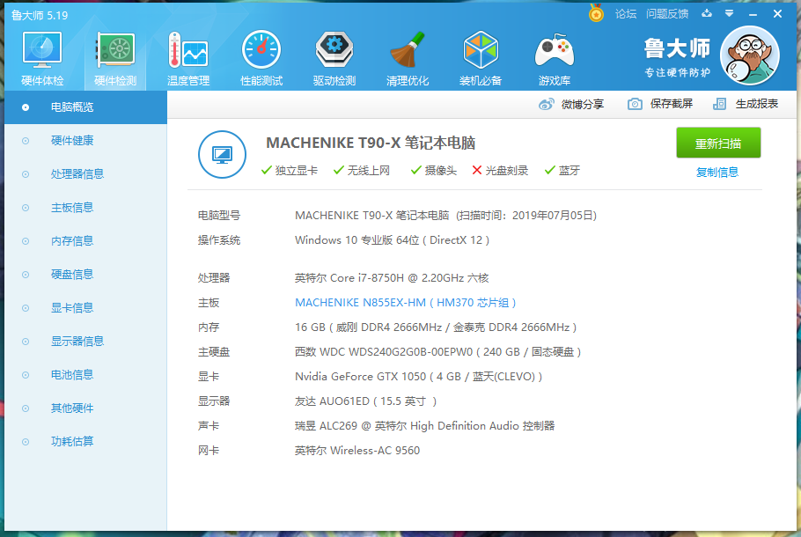Image resolution: width=801 pixels, height=537 pixels.
Task: Select 功耗估算 in the sidebar
Action: pyautogui.click(x=86, y=441)
